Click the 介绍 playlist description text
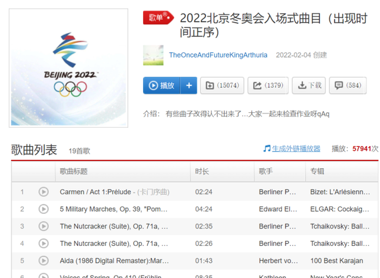The image size is (380, 278). (236, 113)
